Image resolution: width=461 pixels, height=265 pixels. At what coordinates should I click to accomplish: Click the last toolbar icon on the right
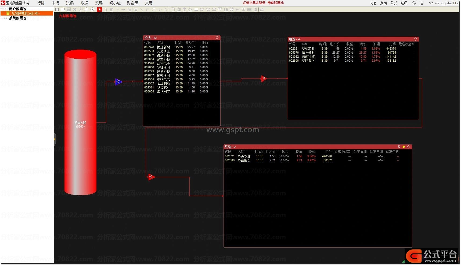[262, 9]
